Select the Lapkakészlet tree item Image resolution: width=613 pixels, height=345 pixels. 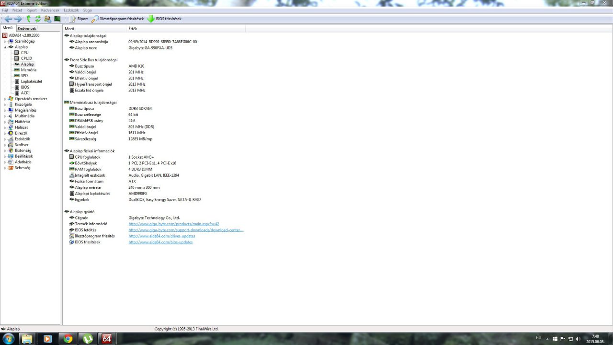pyautogui.click(x=32, y=81)
